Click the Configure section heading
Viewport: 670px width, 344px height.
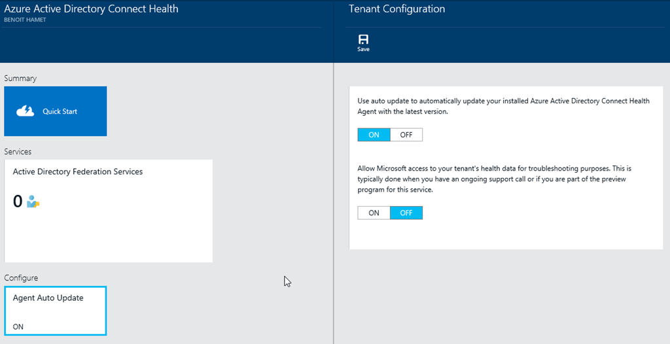[21, 278]
